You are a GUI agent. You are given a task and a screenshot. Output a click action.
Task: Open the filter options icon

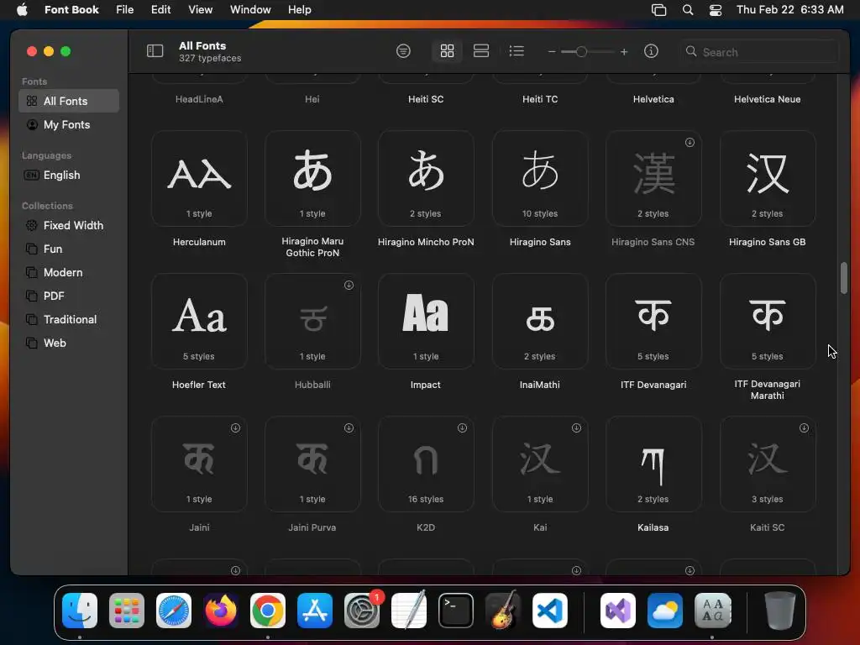[403, 51]
